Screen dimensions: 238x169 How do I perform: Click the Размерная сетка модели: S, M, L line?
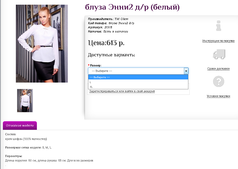click(28, 147)
